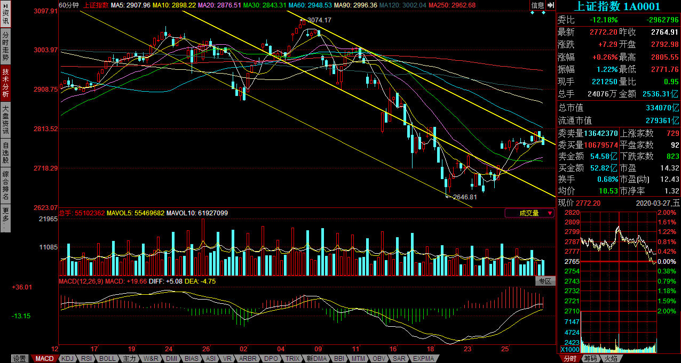This screenshot has height=363, width=681.
Task: Open the 成交量 indicator dropdown
Action: click(x=529, y=213)
